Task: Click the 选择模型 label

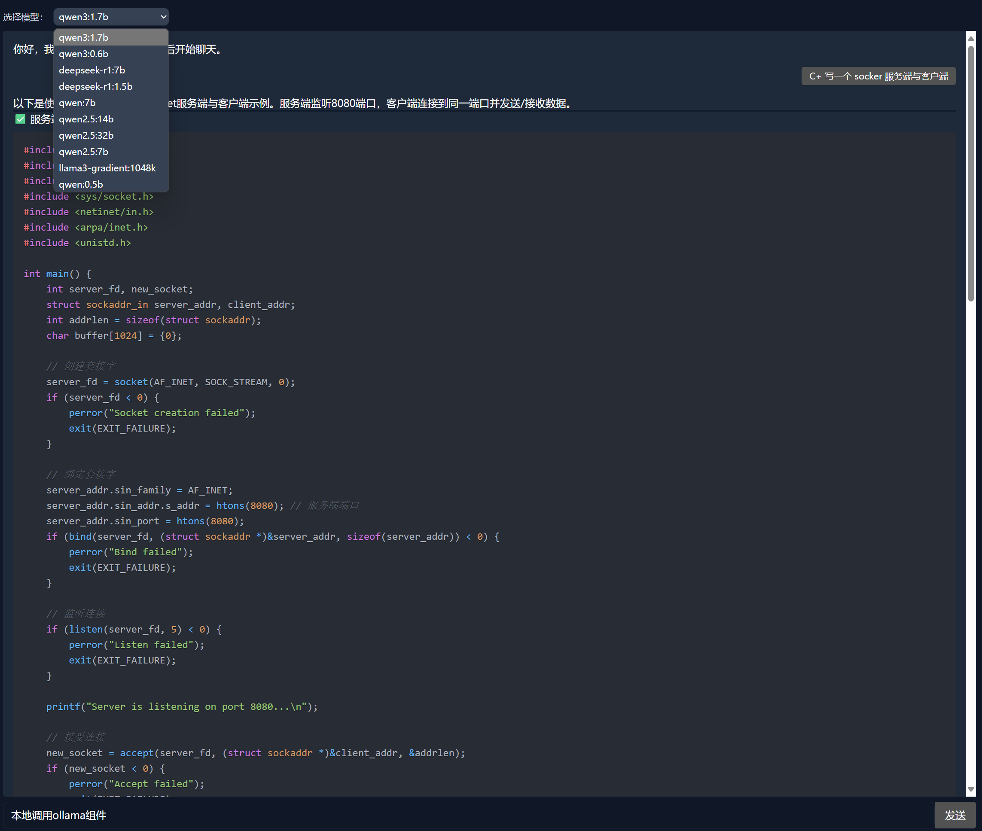Action: click(23, 17)
